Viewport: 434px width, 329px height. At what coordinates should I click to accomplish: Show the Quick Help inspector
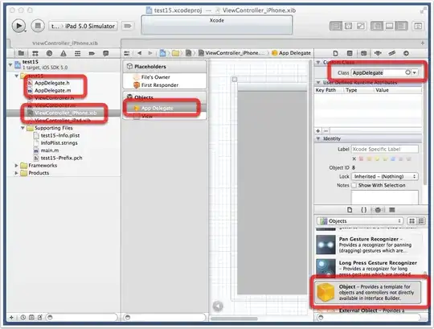point(350,53)
